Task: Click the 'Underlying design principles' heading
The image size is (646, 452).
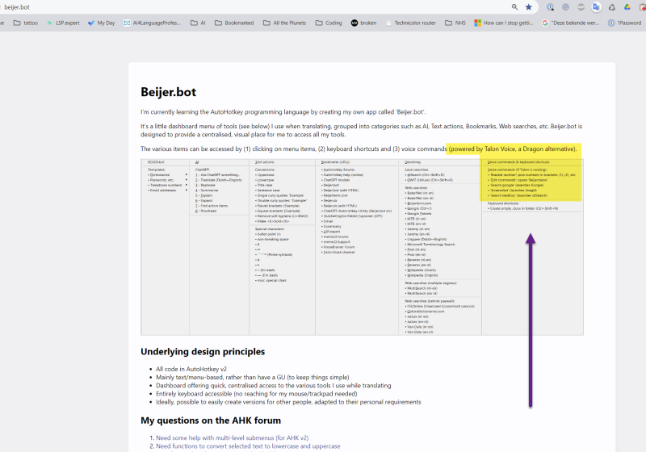Action: (x=203, y=352)
